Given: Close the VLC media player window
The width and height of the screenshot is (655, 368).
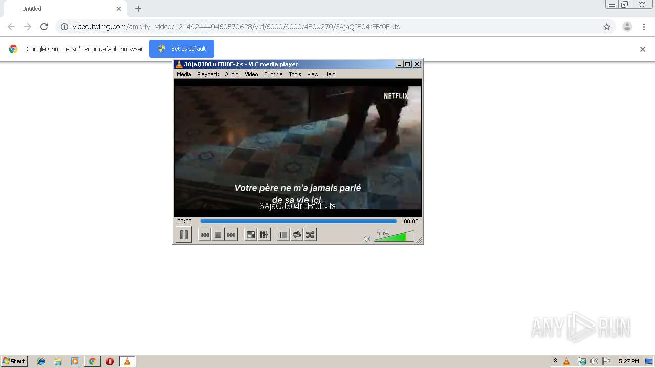Looking at the screenshot, I should (417, 64).
